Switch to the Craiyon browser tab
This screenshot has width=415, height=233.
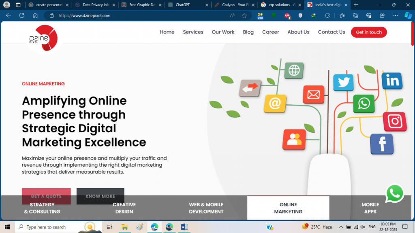point(235,5)
